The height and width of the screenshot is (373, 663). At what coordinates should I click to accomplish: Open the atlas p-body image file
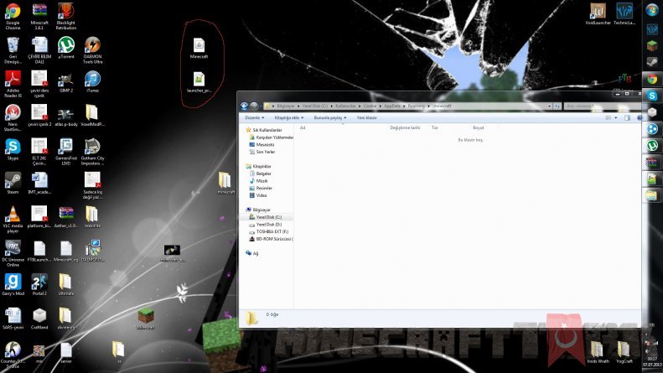coord(66,116)
